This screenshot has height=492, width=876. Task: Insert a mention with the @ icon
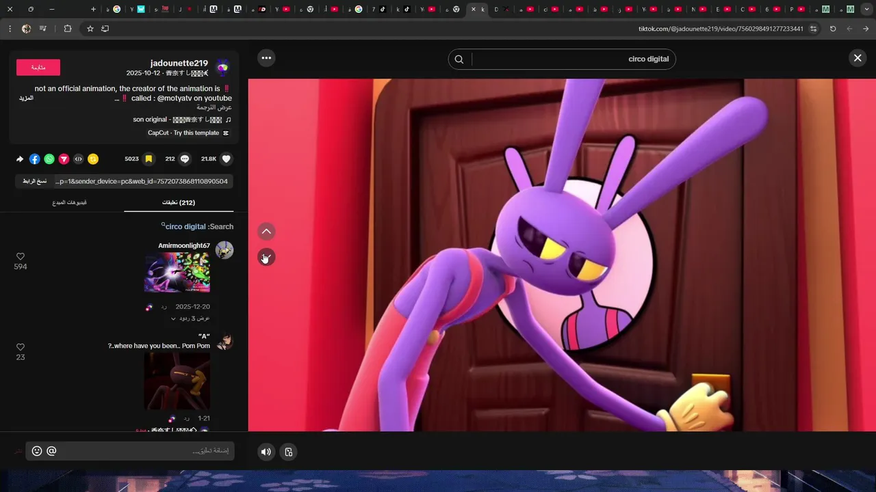(x=51, y=451)
